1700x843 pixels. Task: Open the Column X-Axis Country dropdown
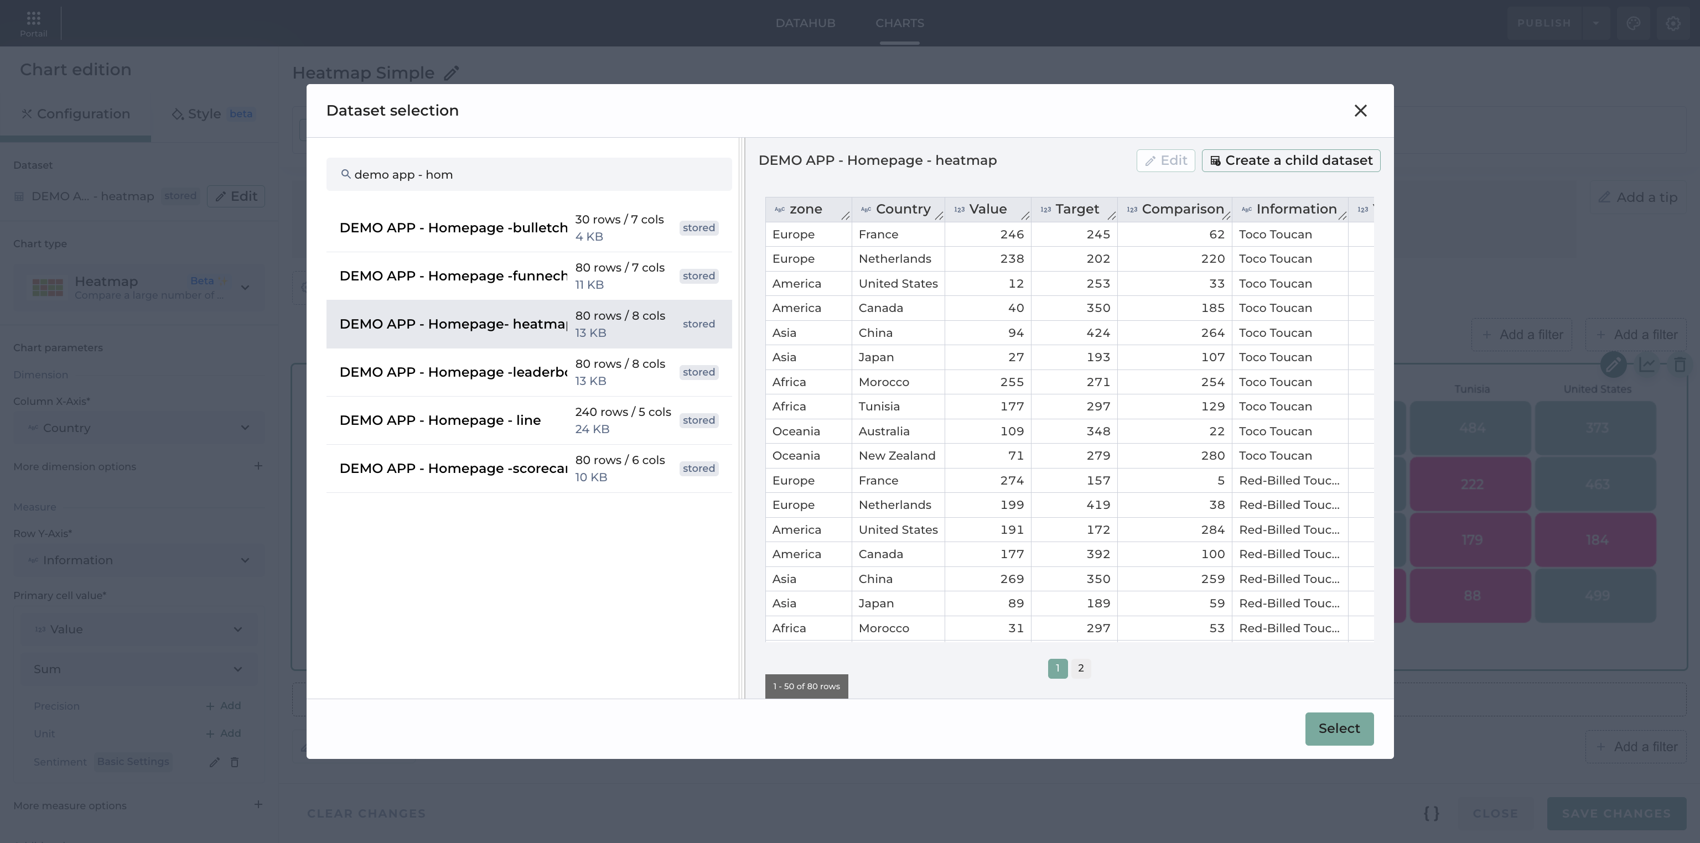[138, 428]
